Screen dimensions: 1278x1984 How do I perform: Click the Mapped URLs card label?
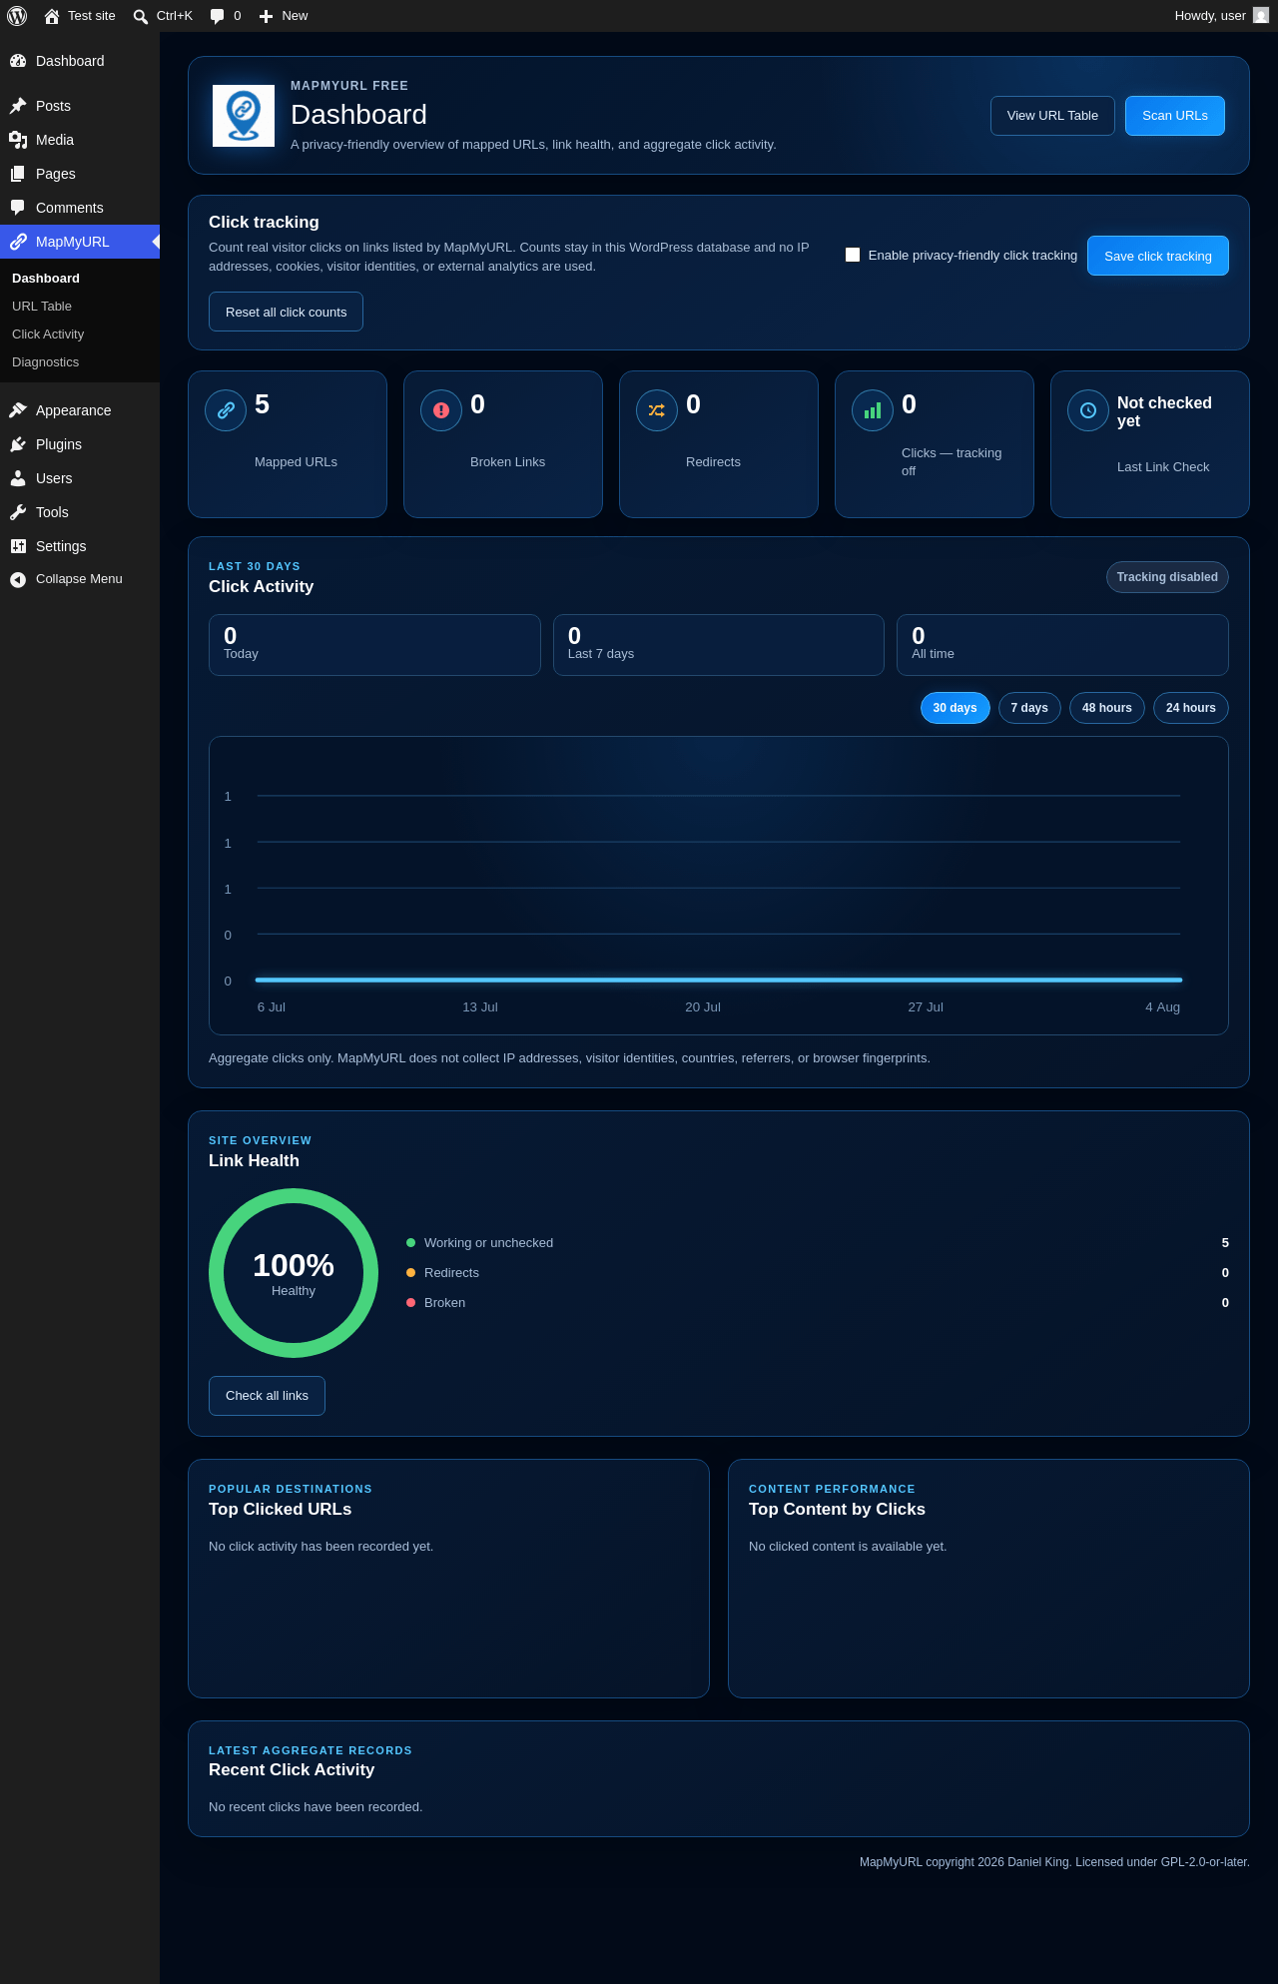pyautogui.click(x=296, y=462)
